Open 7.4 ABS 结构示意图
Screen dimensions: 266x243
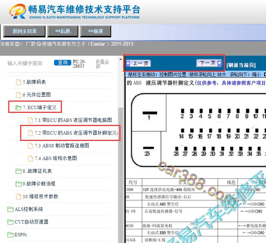pyautogui.click(x=56, y=158)
